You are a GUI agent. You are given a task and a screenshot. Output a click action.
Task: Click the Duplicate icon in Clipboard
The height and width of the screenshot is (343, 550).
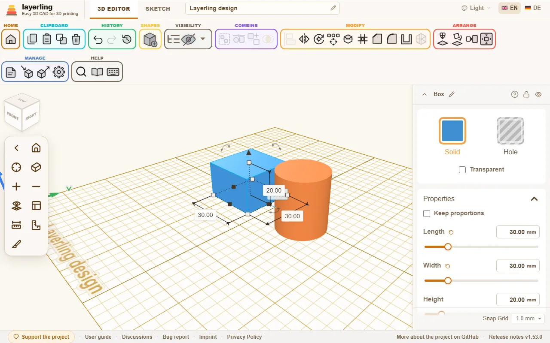click(61, 39)
